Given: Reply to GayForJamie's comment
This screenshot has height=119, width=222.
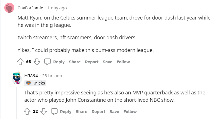Looking at the screenshot, I should [59, 62].
